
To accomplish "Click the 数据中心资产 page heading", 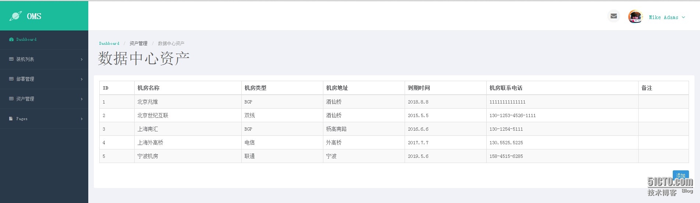I will click(144, 58).
